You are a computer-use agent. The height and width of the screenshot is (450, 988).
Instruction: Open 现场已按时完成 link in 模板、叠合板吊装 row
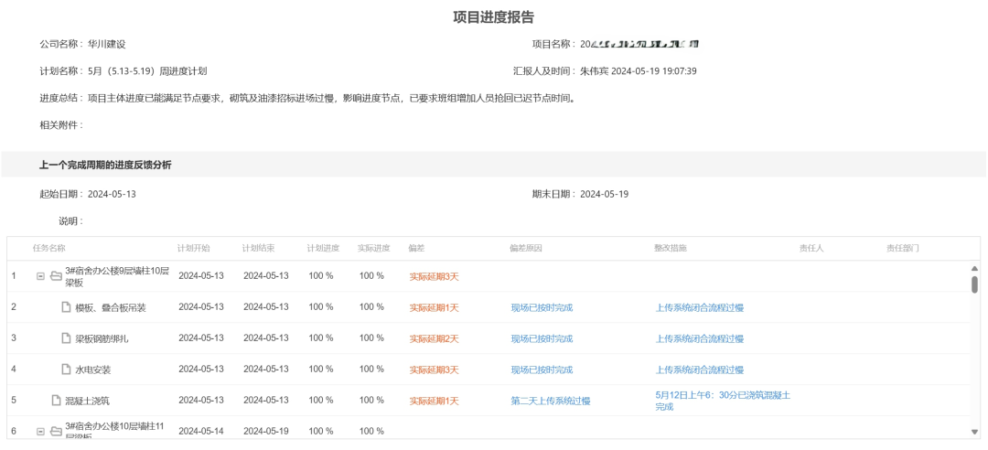(x=542, y=307)
